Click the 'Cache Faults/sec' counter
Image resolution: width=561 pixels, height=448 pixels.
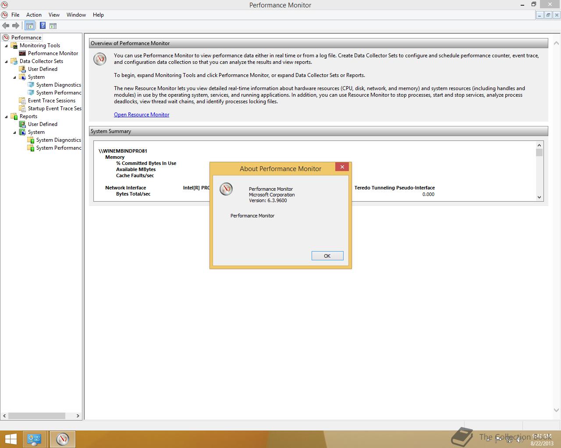click(135, 175)
